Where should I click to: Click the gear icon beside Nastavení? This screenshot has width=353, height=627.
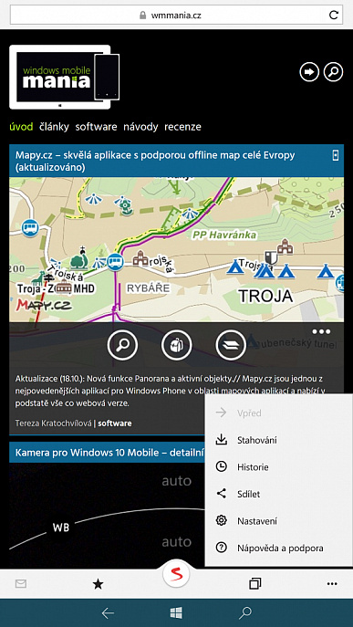221,520
